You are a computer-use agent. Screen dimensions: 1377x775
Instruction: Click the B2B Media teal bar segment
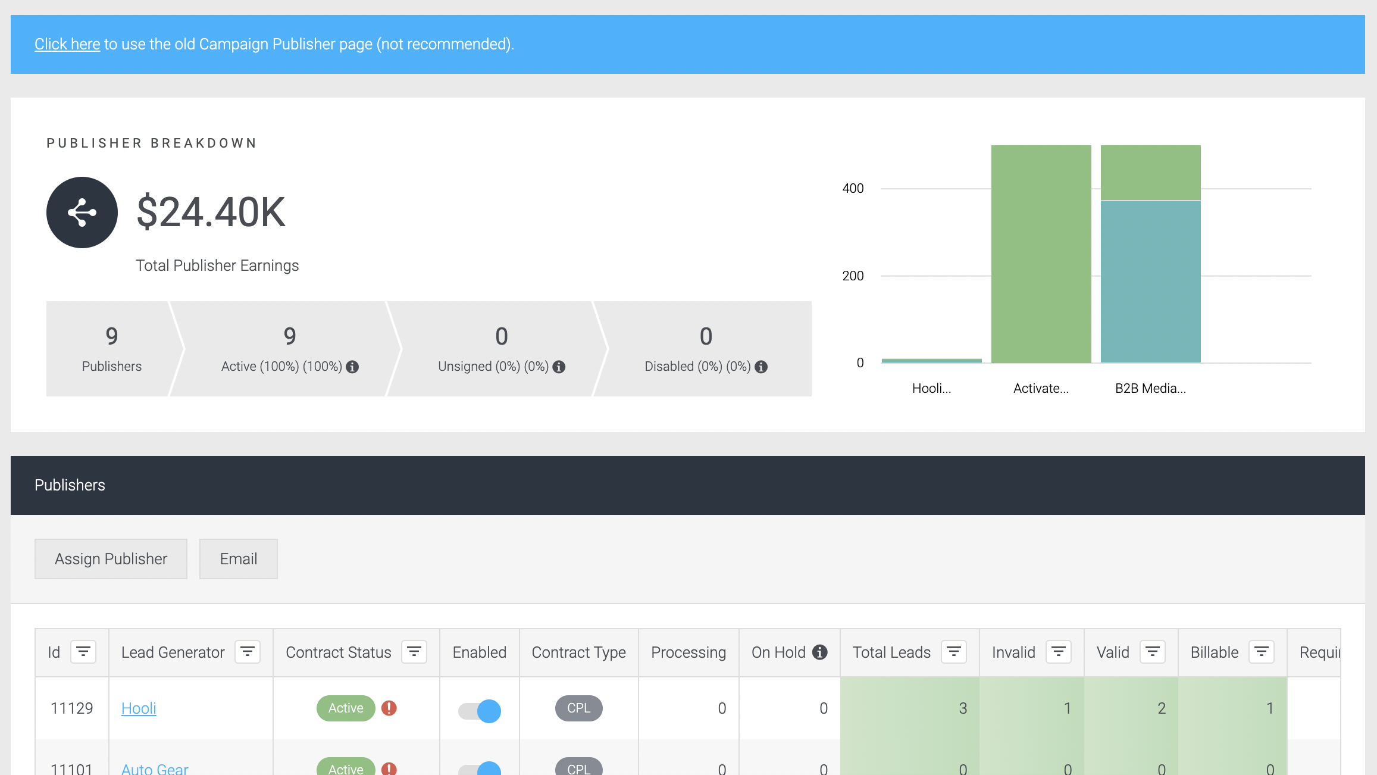1151,282
